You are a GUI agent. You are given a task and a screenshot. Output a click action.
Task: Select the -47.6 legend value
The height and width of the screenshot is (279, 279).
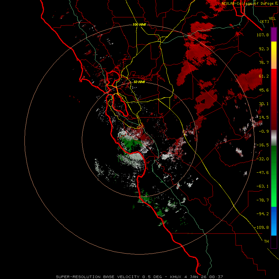(x=263, y=173)
